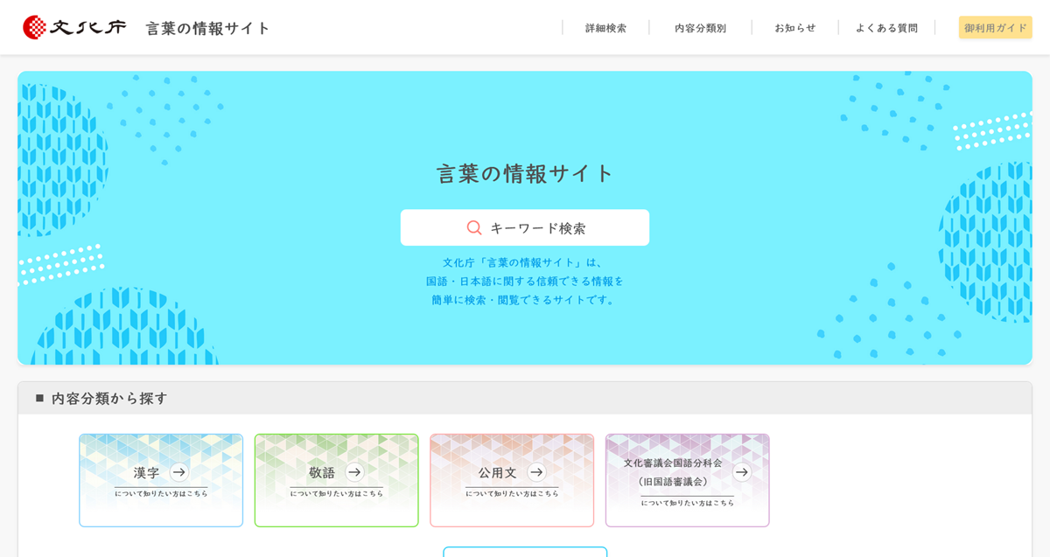The image size is (1050, 557).
Task: Click the description text 国語・日本語に関する信頼できる情報を
Action: pyautogui.click(x=525, y=281)
